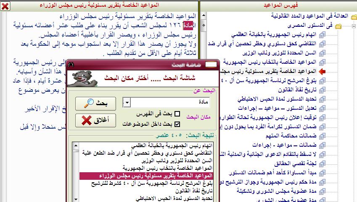
Task: Open index item تعديل الدستور – مواعيد – إجراءات
Action: click(277, 108)
